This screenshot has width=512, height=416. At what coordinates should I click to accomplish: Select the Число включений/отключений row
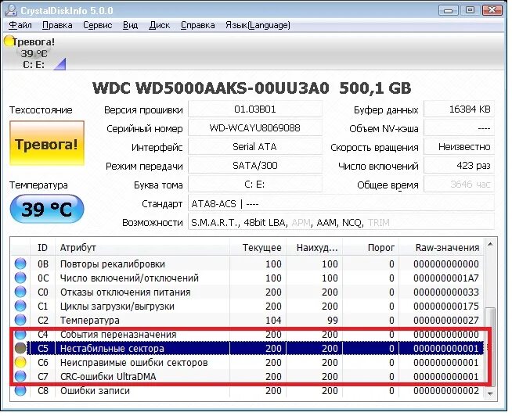point(247,278)
